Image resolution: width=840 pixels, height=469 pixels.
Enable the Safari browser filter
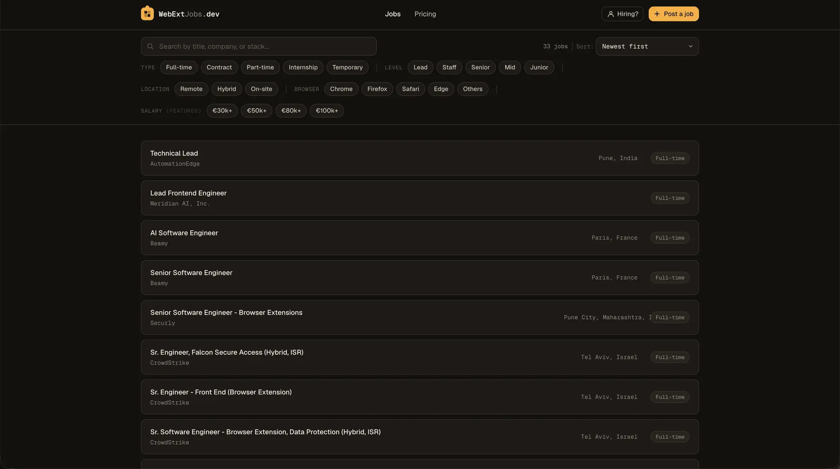coord(411,89)
